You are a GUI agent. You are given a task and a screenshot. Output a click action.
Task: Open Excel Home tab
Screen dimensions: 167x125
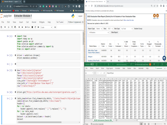tap(92, 68)
